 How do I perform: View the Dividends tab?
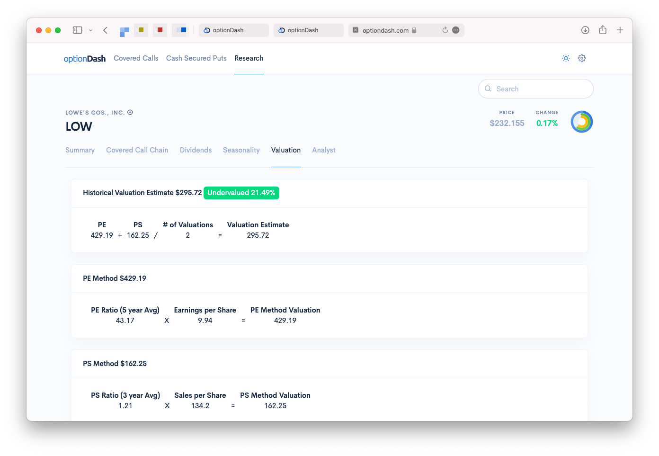click(x=196, y=150)
